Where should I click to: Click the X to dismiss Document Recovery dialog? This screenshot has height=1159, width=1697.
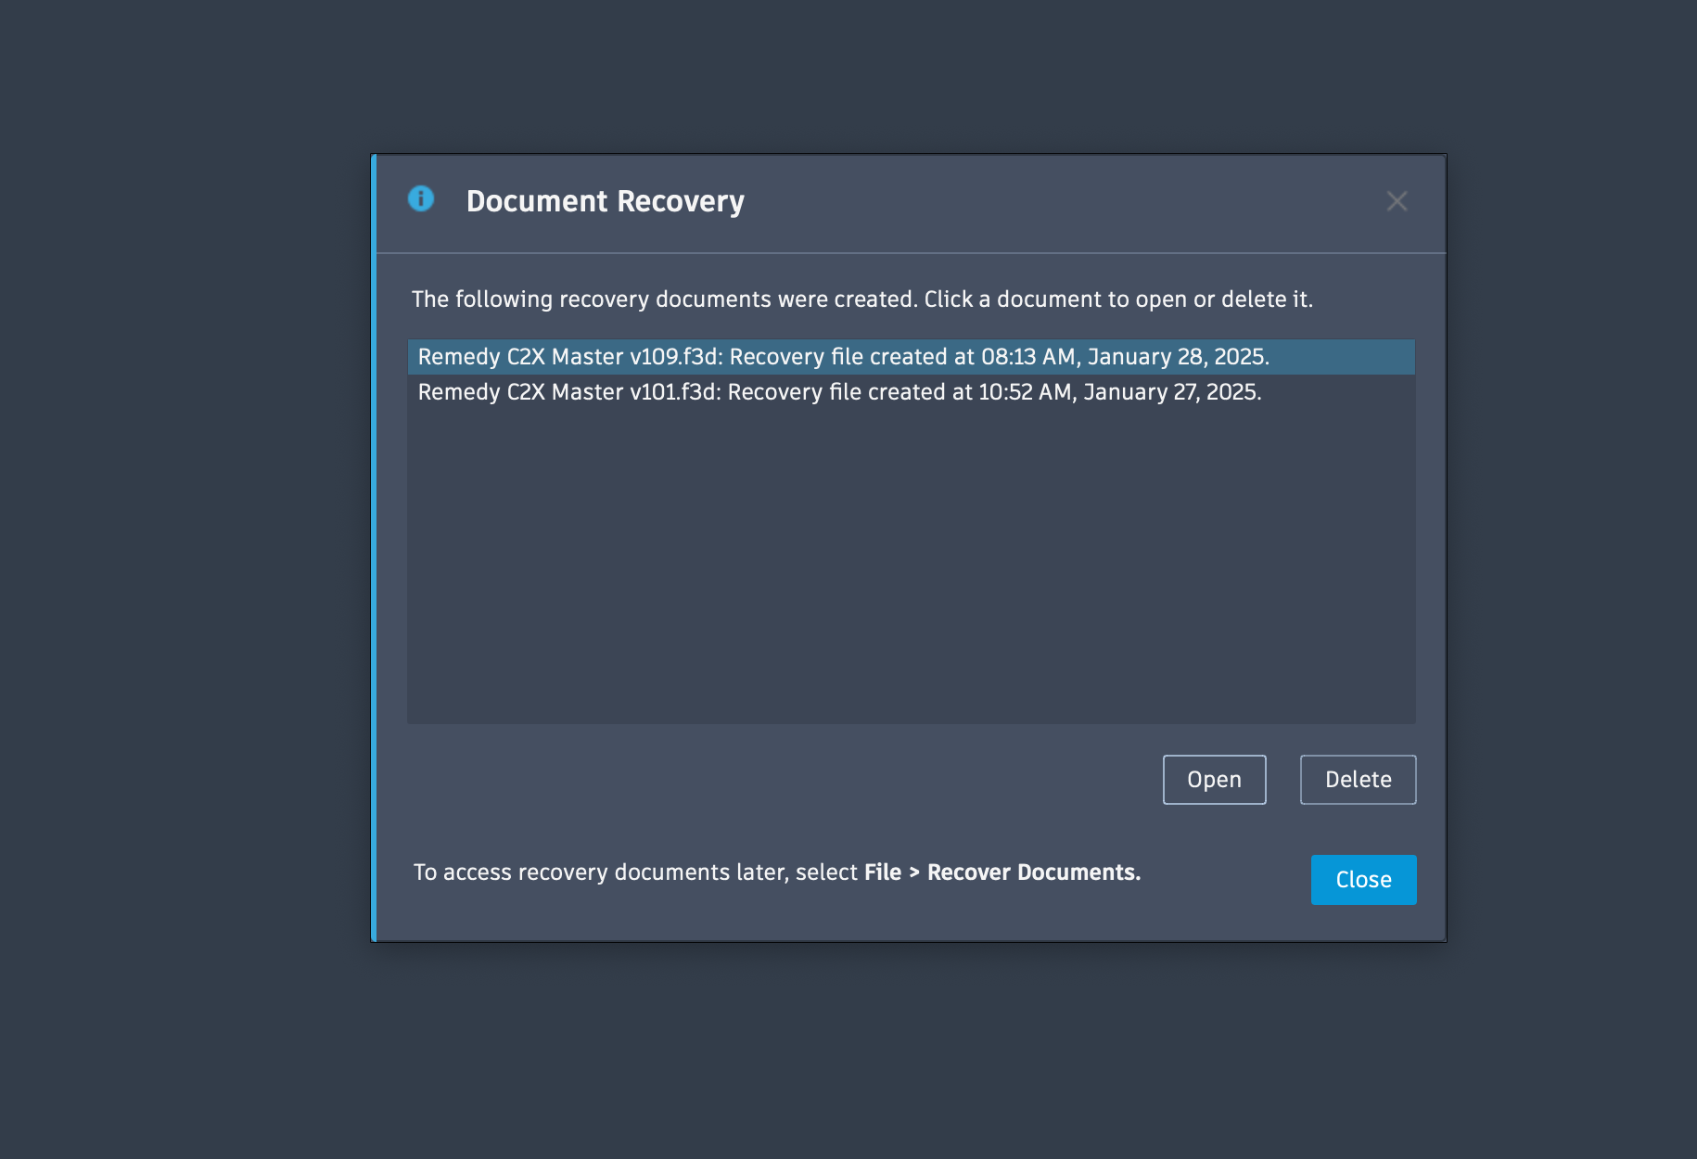1398,201
